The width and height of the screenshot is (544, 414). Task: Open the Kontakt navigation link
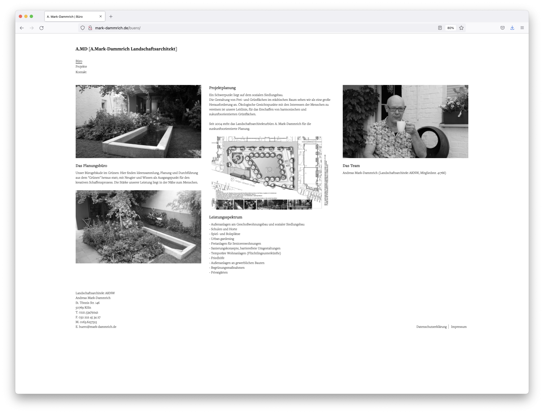(81, 72)
